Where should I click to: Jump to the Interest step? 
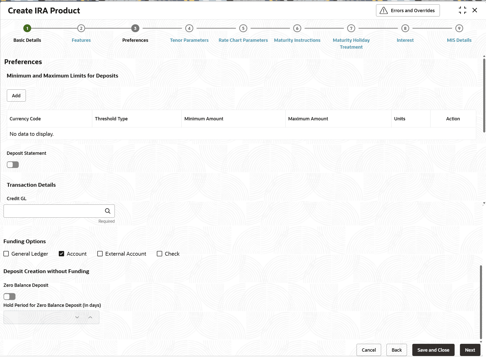click(405, 40)
